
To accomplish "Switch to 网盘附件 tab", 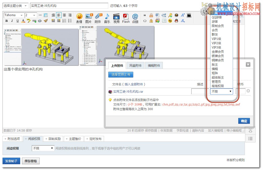I will 136,66.
